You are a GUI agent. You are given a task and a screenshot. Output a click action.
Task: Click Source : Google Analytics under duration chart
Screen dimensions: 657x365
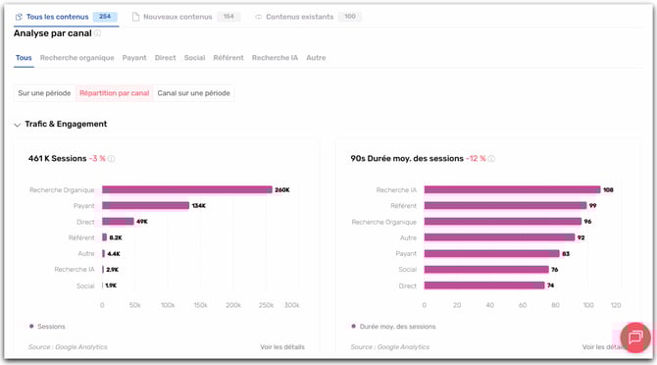coord(390,347)
